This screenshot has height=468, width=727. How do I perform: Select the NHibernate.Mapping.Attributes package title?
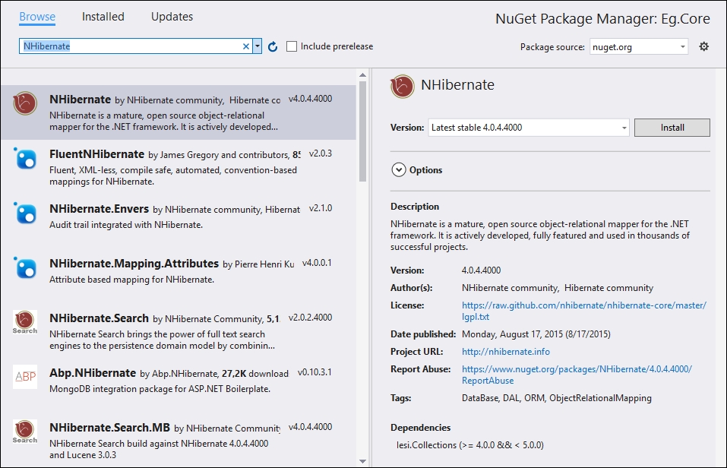pos(134,264)
